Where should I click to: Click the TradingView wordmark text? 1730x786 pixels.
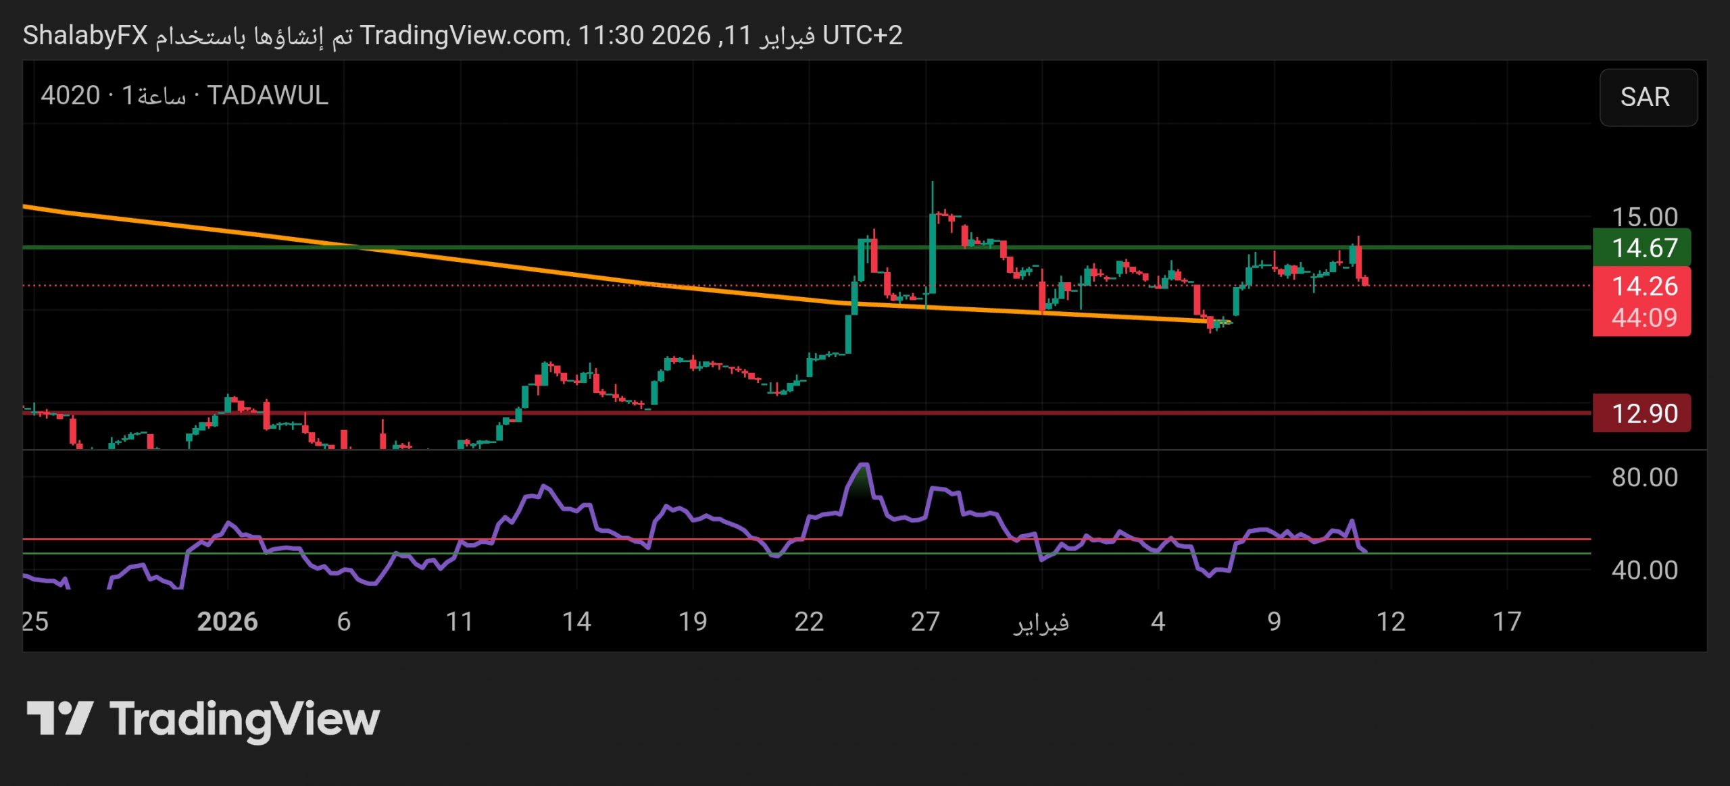point(244,720)
